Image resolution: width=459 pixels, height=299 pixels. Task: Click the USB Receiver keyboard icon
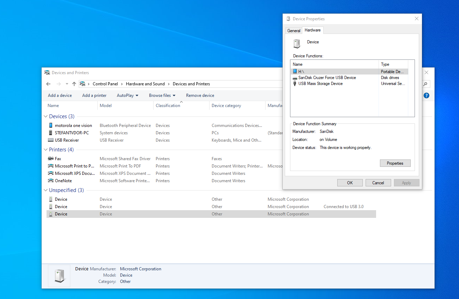[x=51, y=140]
